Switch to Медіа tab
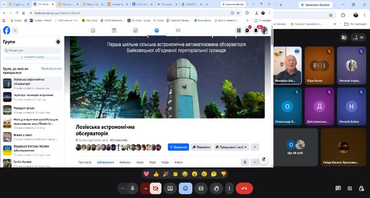This screenshot has width=370, height=198. click(165, 162)
